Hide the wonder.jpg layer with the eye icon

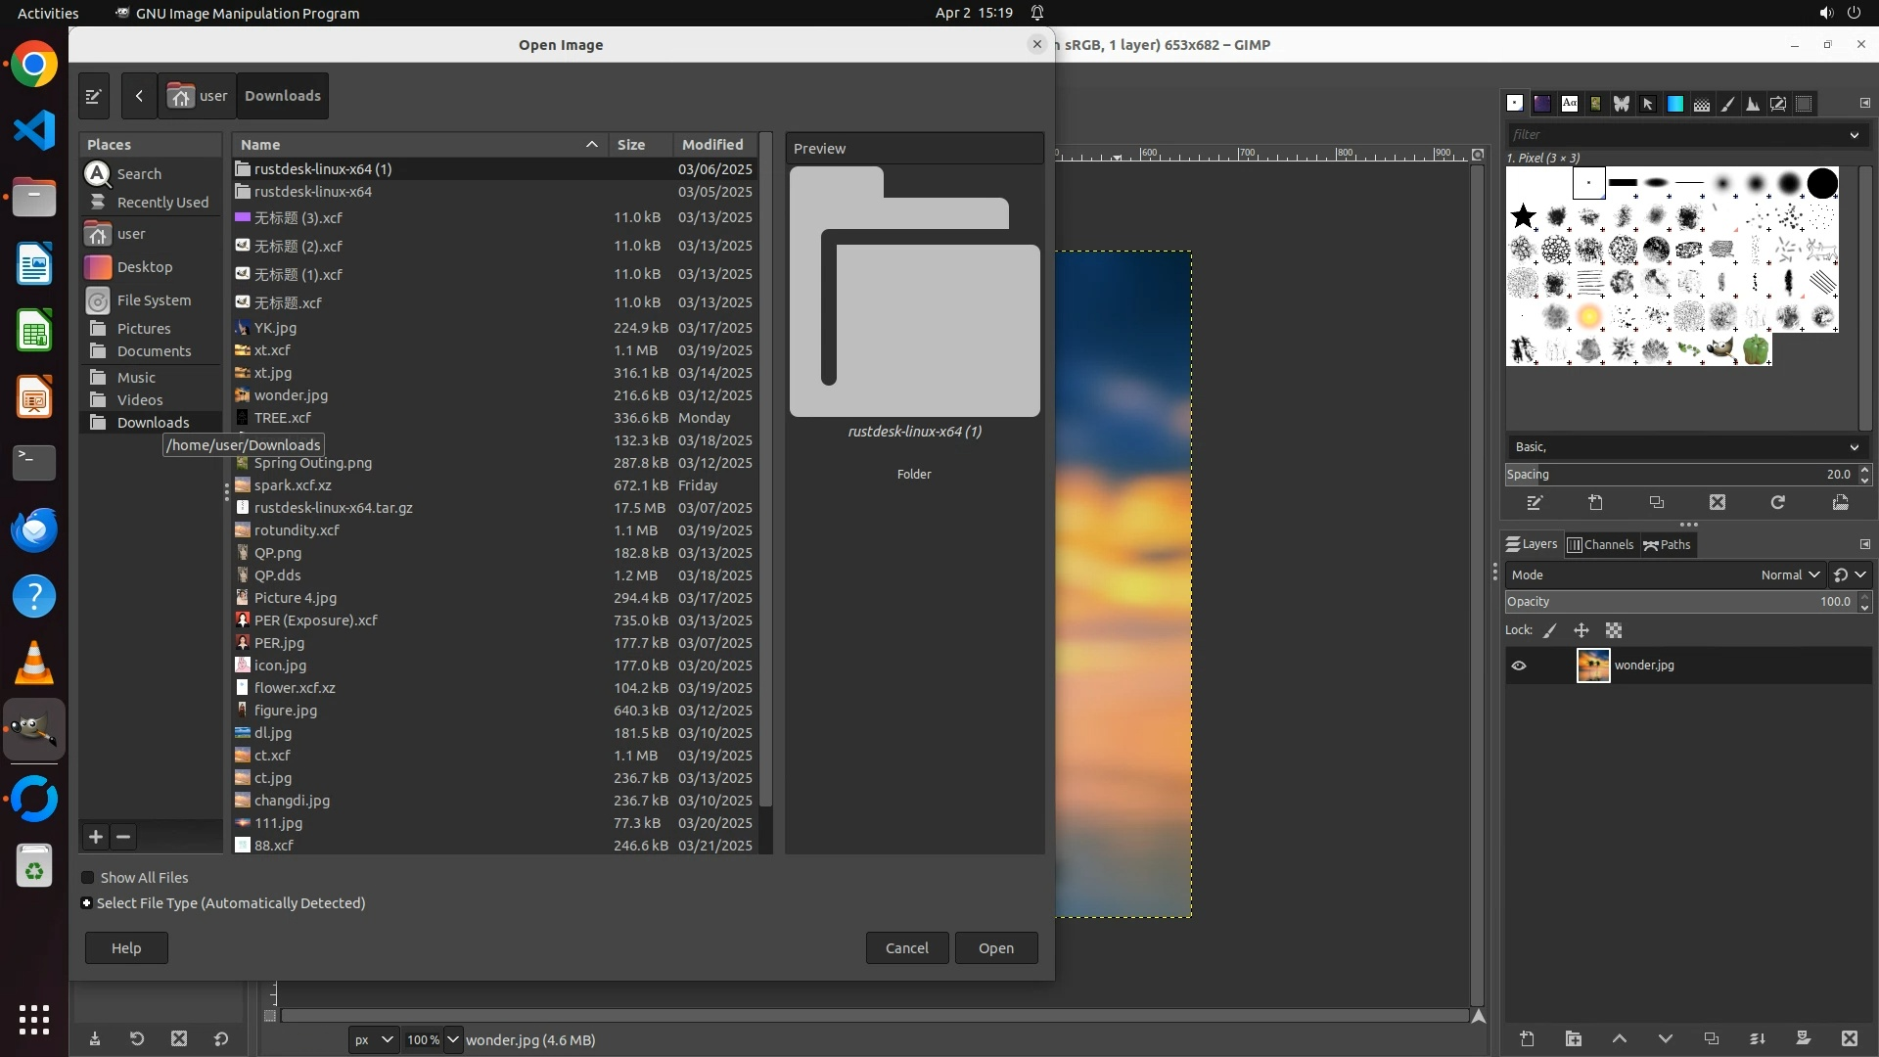pos(1519,666)
